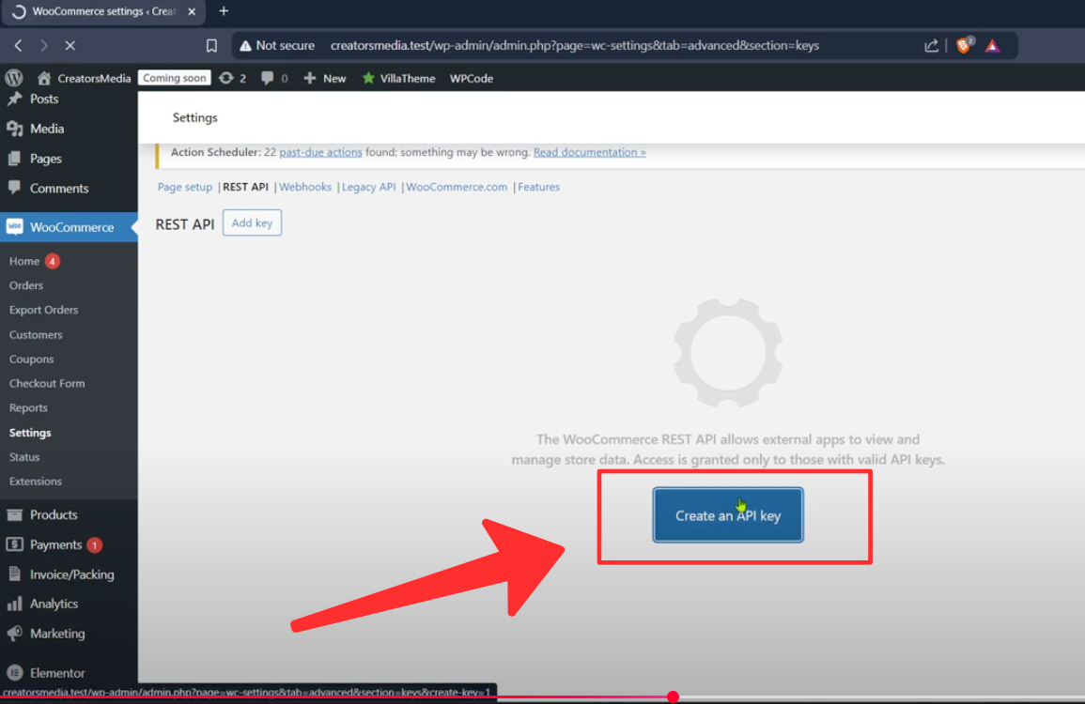Open Export Orders submenu item
Screen dimensions: 1085x704
[43, 310]
